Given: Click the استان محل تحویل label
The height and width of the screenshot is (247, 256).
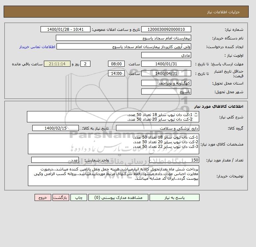Looking at the screenshot, I should (228, 83).
